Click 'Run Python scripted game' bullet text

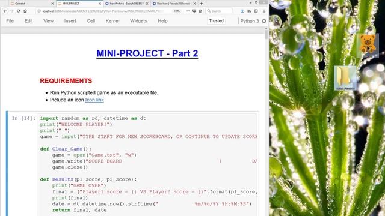(104, 93)
